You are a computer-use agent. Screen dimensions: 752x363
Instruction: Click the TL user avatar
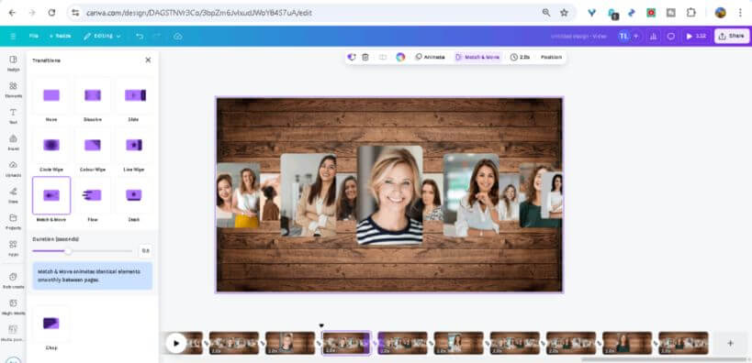[623, 36]
